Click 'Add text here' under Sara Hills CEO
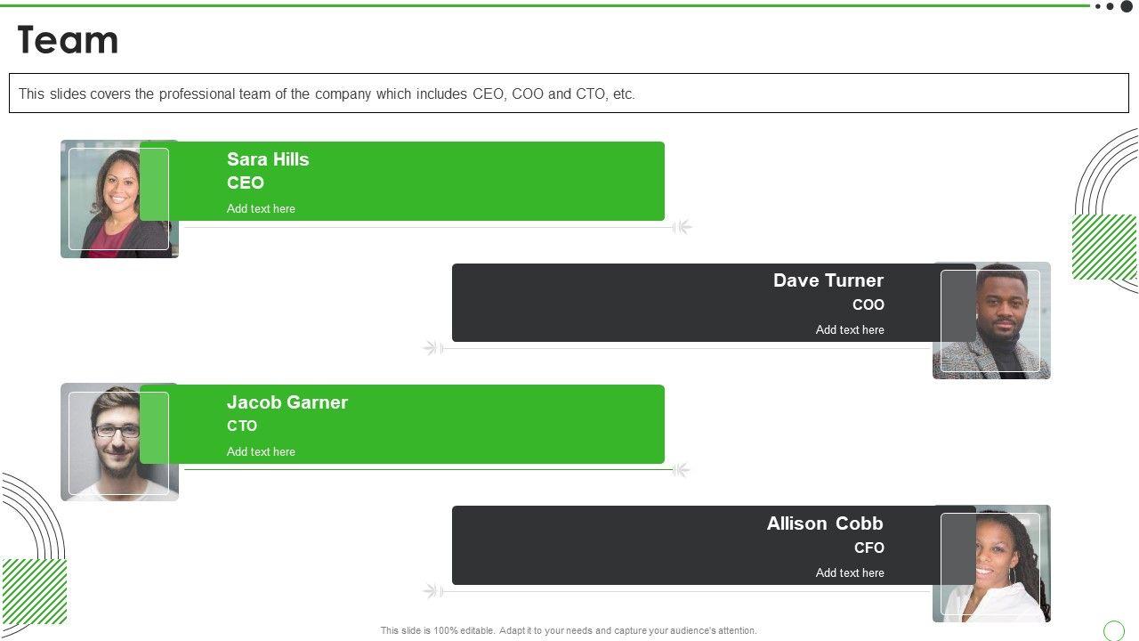Viewport: 1139px width, 641px height. (x=261, y=208)
